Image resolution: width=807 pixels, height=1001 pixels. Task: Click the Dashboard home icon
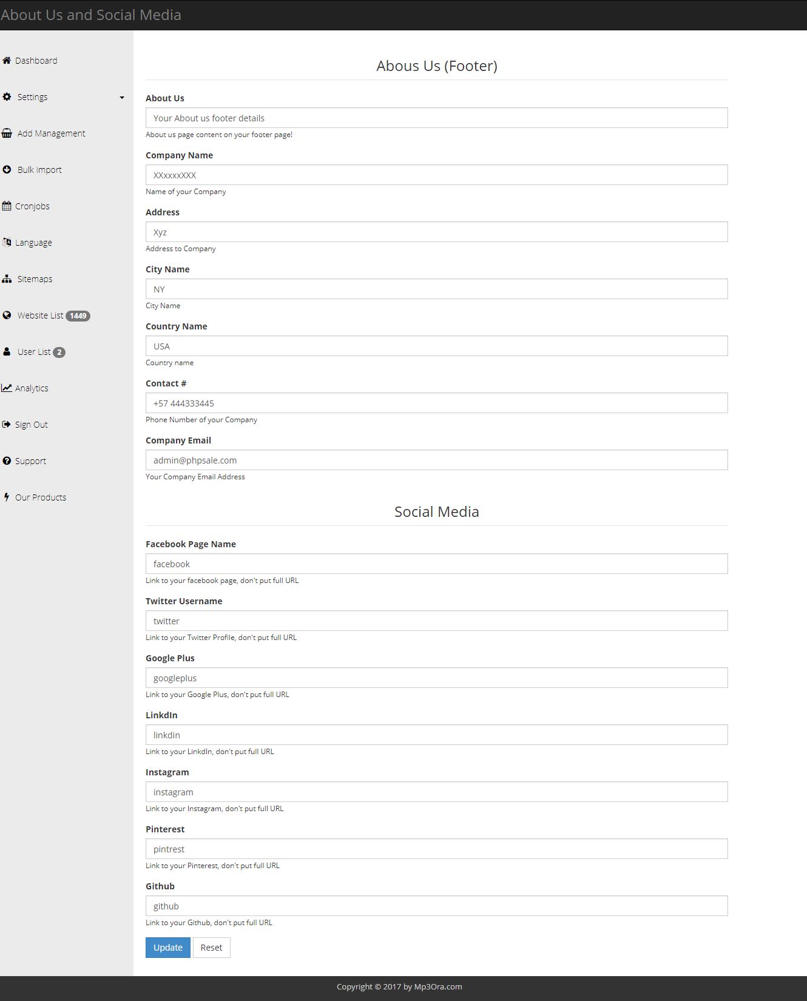[7, 61]
